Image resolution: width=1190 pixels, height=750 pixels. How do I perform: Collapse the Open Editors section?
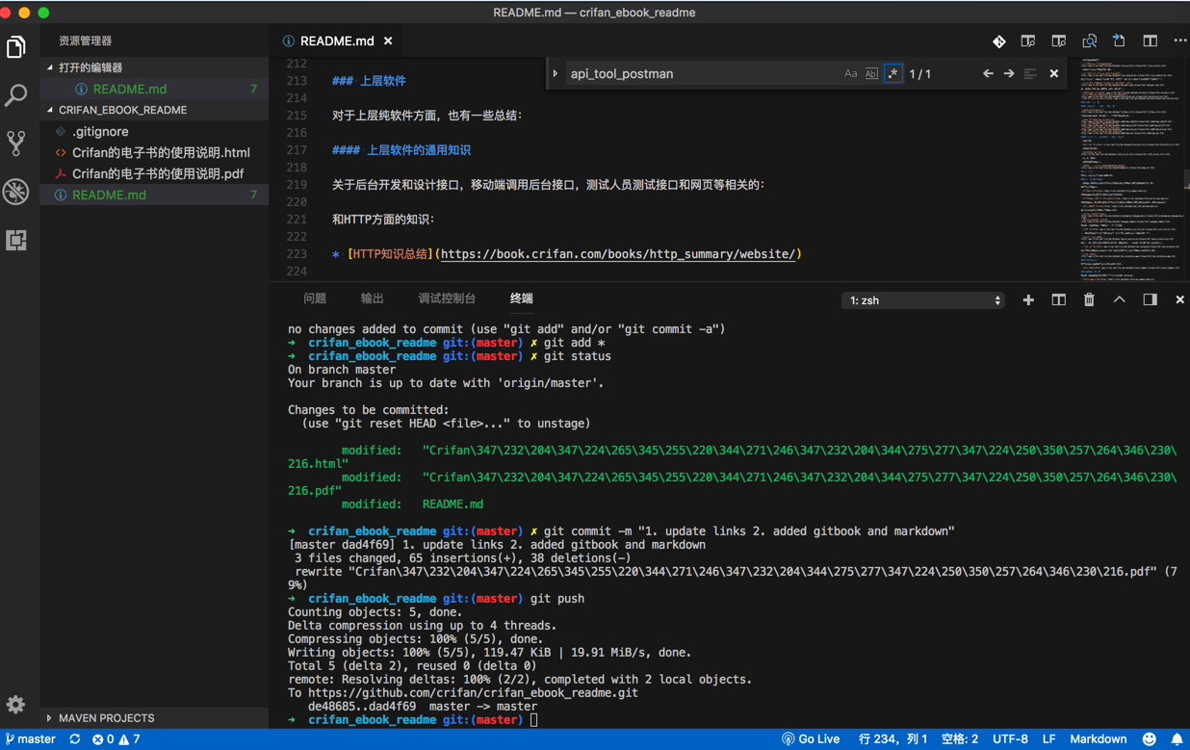[50, 67]
